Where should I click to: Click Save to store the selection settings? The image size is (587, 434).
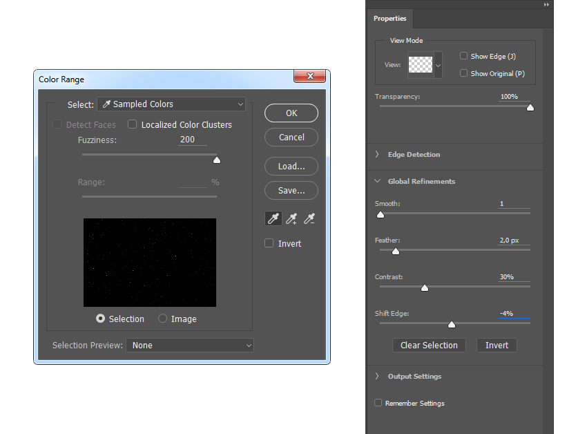[291, 190]
